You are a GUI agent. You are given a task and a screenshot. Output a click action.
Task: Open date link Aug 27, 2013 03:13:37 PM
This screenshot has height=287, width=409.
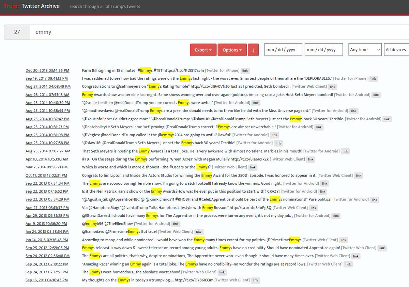(x=47, y=208)
